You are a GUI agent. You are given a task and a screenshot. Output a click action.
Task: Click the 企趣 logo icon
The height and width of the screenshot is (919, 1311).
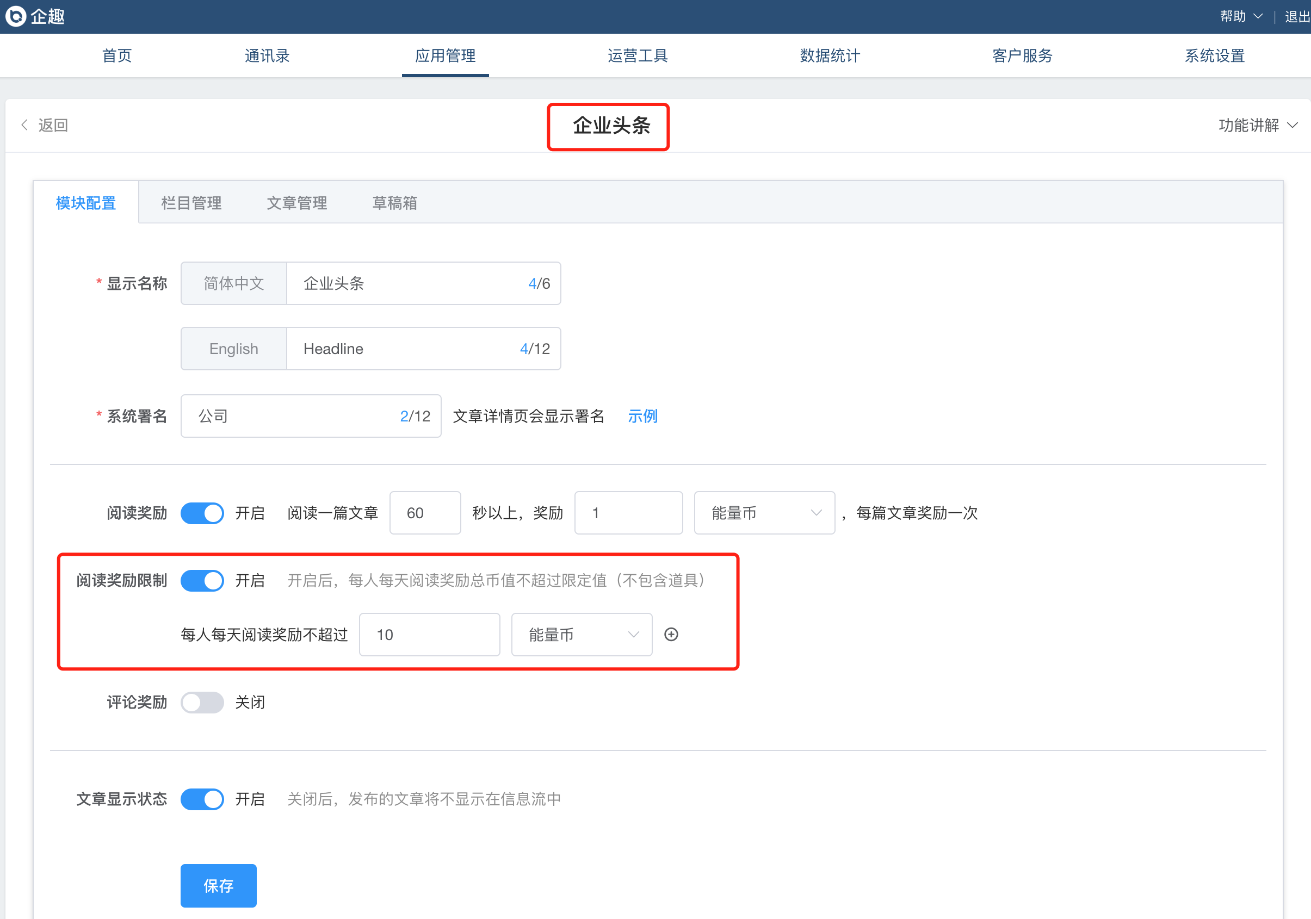[16, 16]
